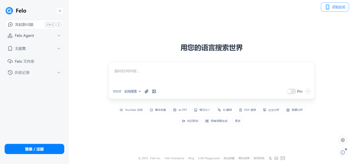
Task: Start a new question via 发起新问题
Action: pos(34,24)
